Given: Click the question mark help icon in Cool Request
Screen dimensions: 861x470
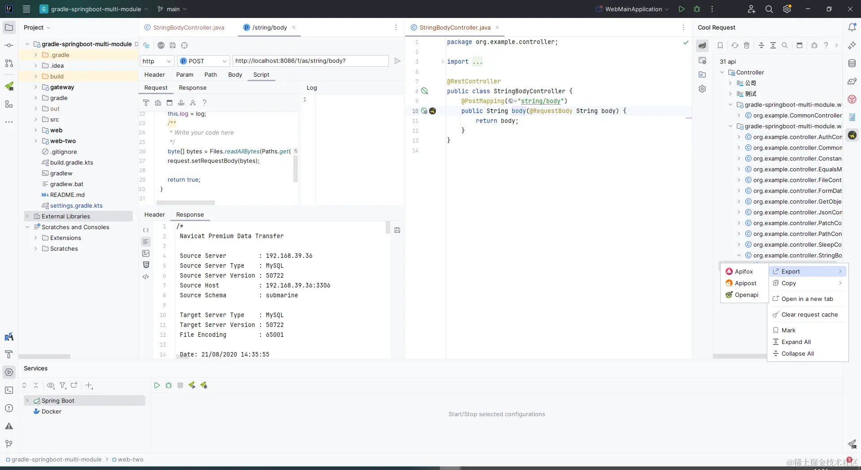Looking at the screenshot, I should (826, 45).
